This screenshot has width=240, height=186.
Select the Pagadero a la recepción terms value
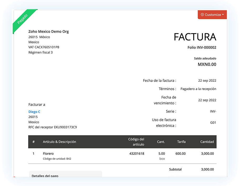pyautogui.click(x=198, y=89)
